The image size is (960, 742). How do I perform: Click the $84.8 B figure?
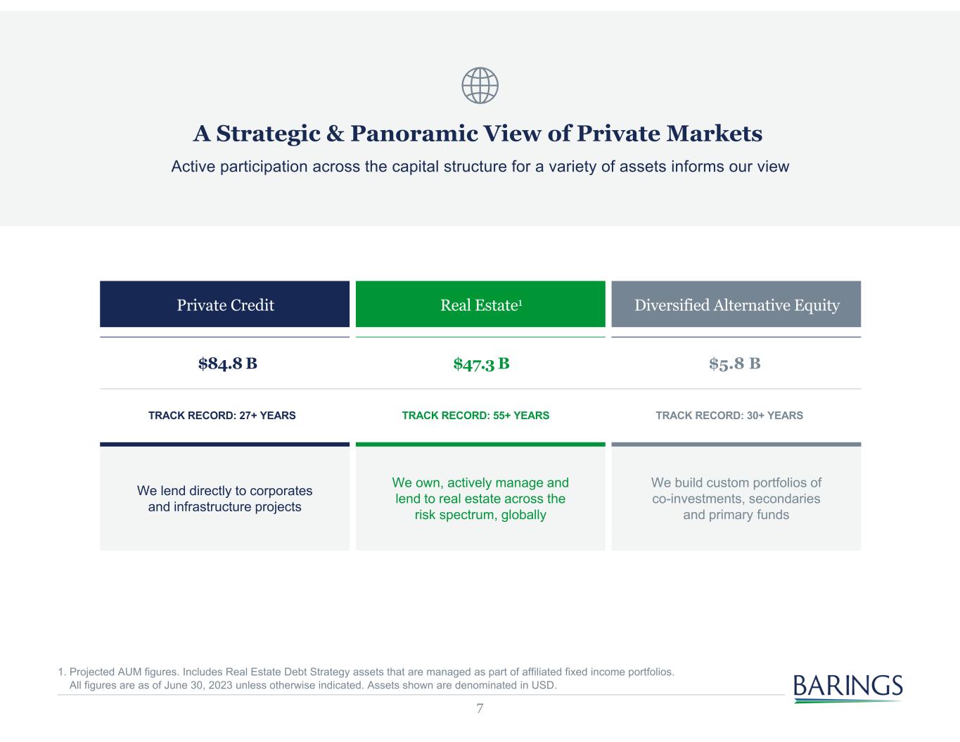point(228,364)
